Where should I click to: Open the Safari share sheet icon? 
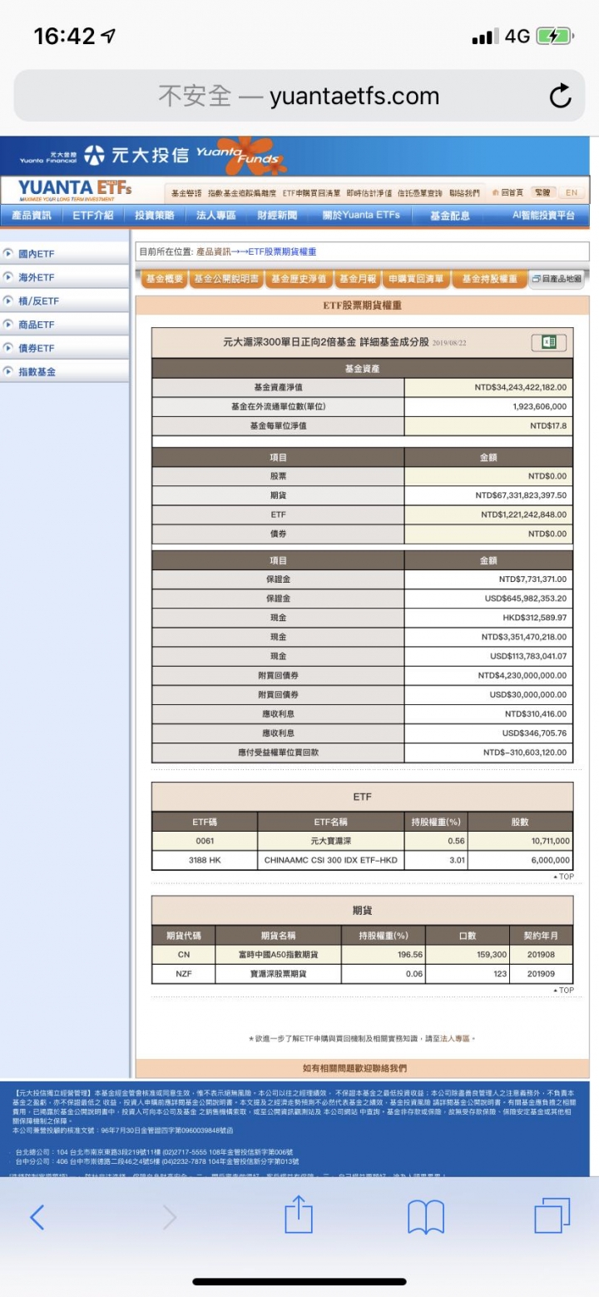[x=299, y=1215]
